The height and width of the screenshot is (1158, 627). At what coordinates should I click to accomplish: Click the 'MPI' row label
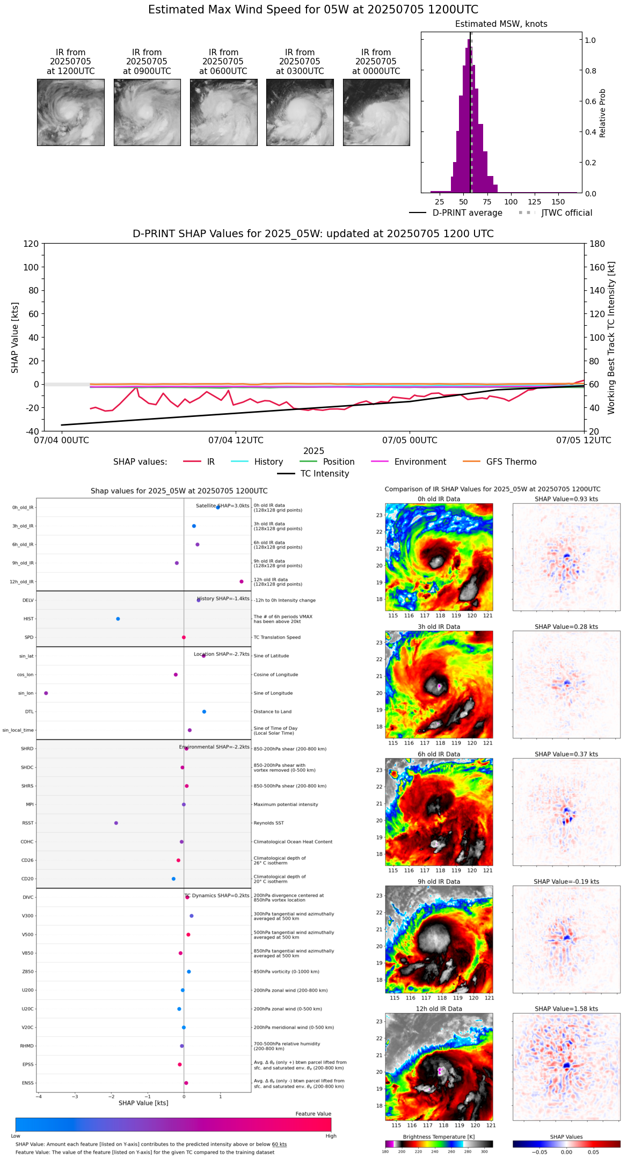[30, 804]
